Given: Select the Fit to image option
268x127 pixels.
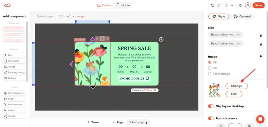Looking at the screenshot, I should coord(210,74).
